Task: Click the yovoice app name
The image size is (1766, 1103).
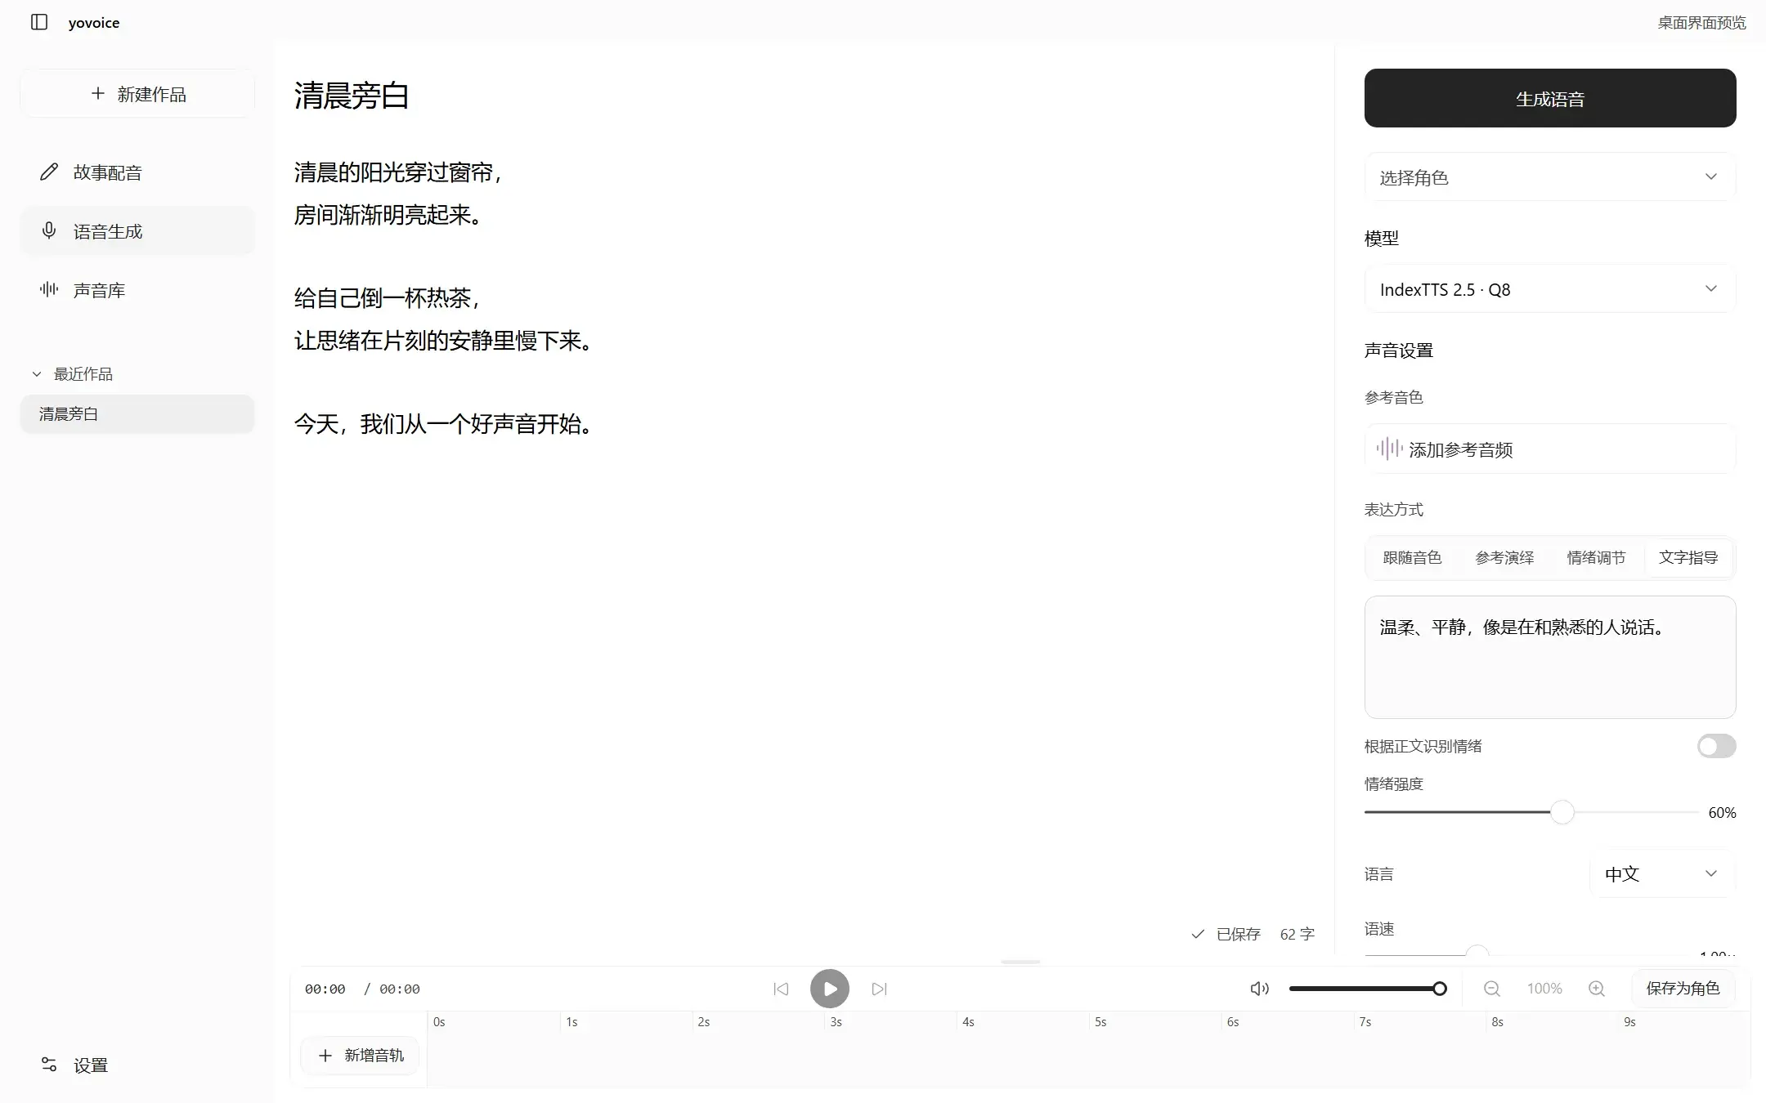Action: [x=94, y=23]
